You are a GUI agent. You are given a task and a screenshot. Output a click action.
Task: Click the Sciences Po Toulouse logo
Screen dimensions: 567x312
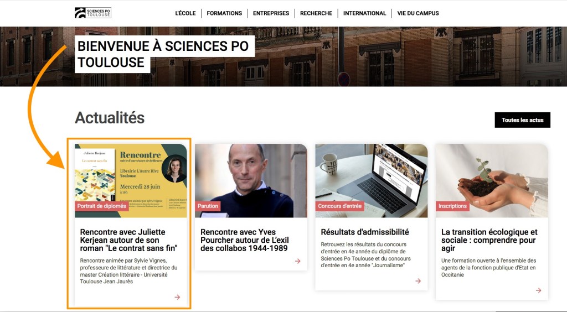point(93,13)
